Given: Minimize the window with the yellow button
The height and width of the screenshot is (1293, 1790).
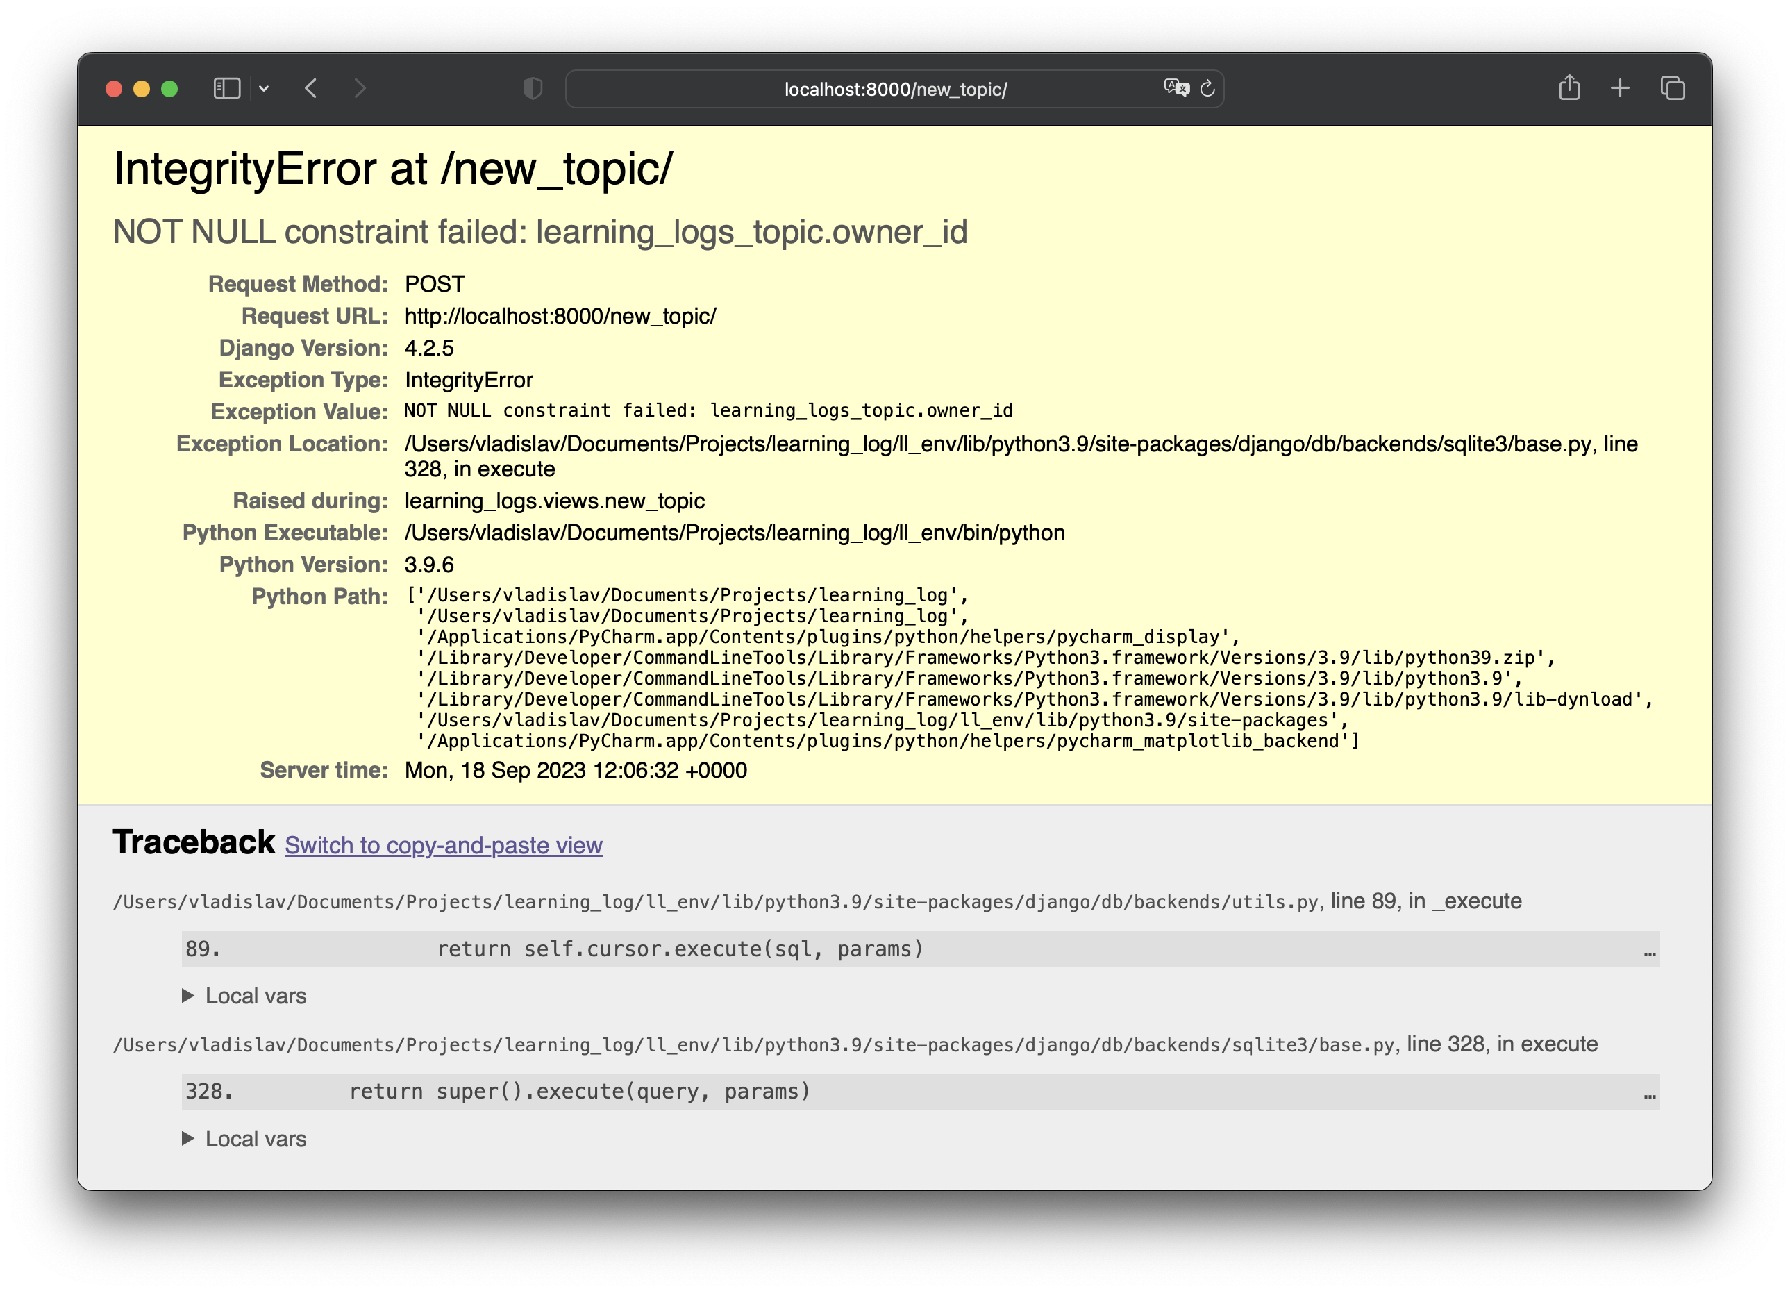Looking at the screenshot, I should 142,88.
